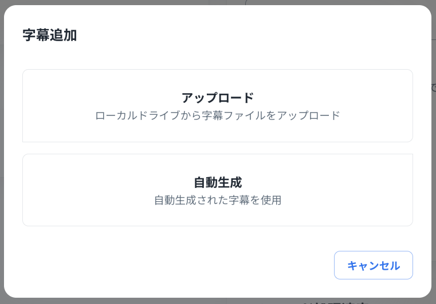
Task: Start automatic subtitle generation option
Action: (218, 190)
